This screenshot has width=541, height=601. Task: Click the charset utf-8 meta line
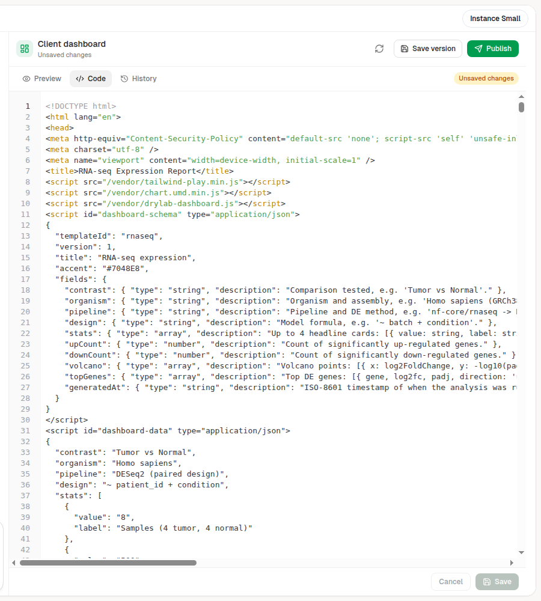point(102,149)
